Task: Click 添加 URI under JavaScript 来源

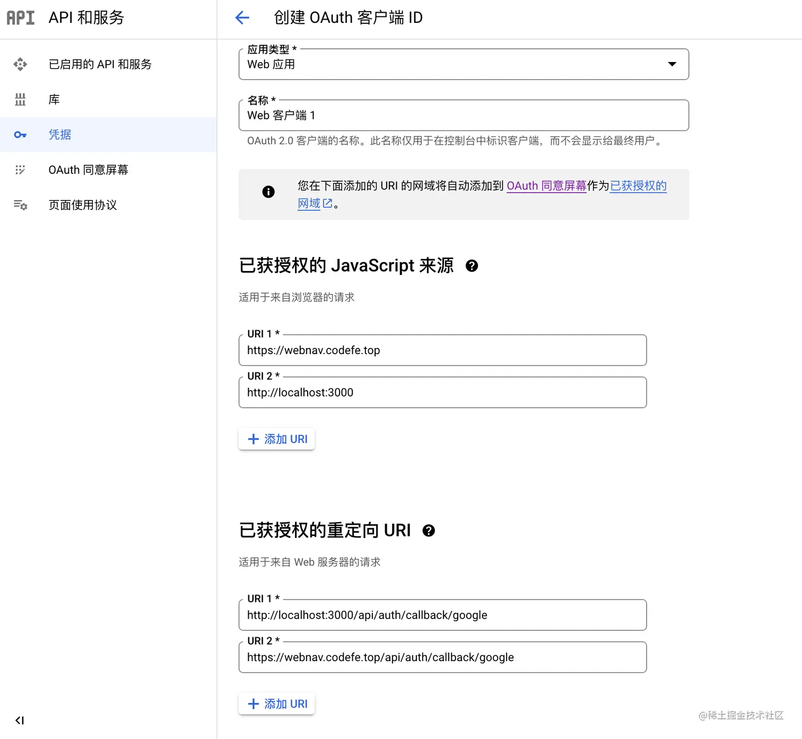Action: point(276,439)
